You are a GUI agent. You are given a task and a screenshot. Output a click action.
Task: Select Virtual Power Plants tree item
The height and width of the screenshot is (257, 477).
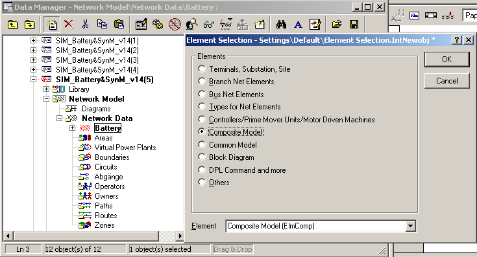coord(125,148)
